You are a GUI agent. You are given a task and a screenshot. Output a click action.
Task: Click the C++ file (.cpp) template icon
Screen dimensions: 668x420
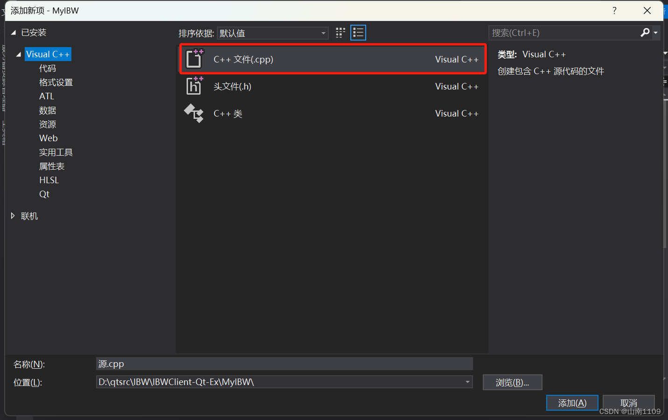click(x=195, y=59)
